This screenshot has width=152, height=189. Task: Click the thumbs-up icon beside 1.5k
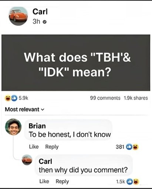(x=129, y=182)
